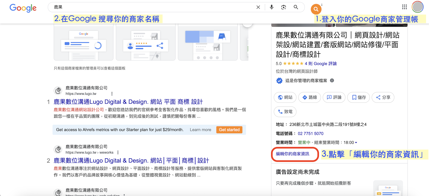Click the 只有這個商家檔案的管理員可以查看這個面板 note
The width and height of the screenshot is (429, 196).
click(x=90, y=68)
